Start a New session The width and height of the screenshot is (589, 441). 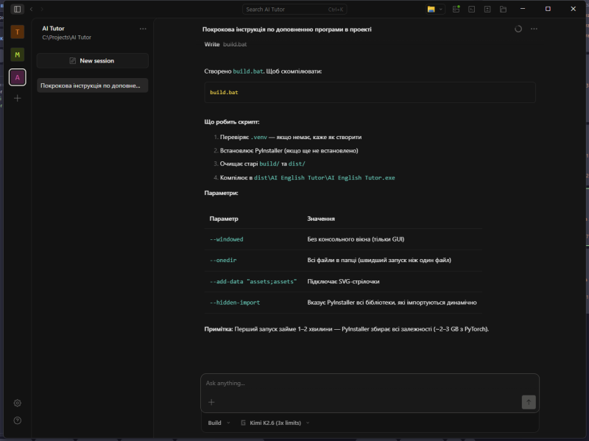93,61
